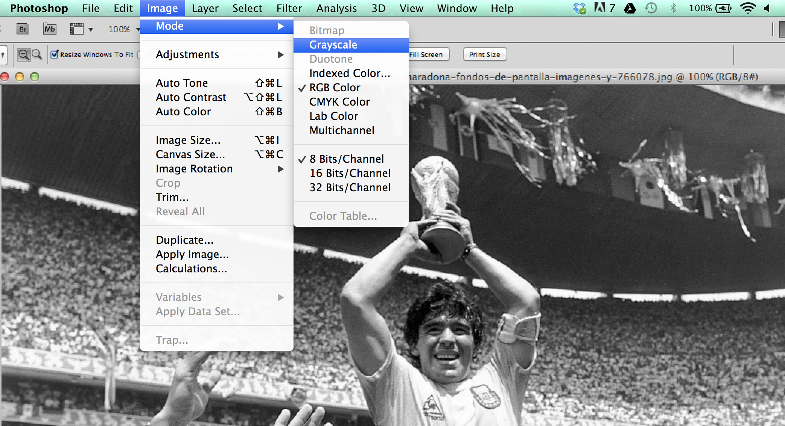Screen dimensions: 785x426
Task: Open the Canvas Size dialog
Action: [217, 154]
